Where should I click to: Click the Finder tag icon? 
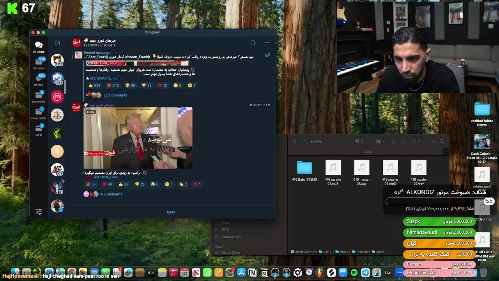pyautogui.click(x=403, y=141)
